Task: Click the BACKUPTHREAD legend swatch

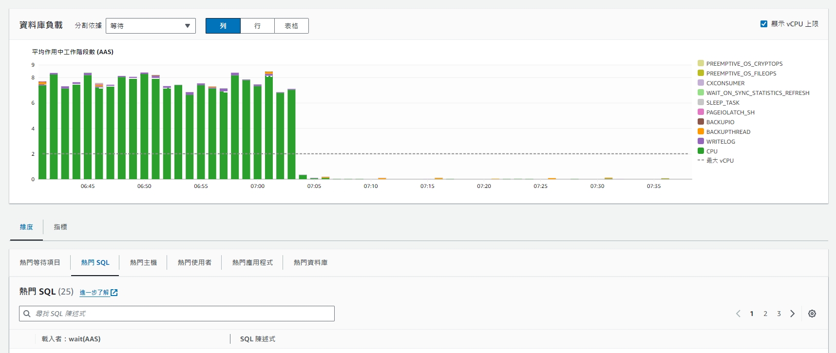Action: (x=701, y=131)
